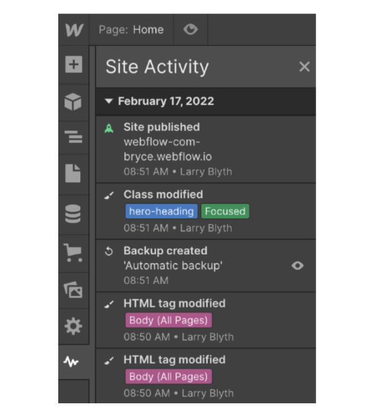Open the CMS Collections panel

pyautogui.click(x=73, y=214)
